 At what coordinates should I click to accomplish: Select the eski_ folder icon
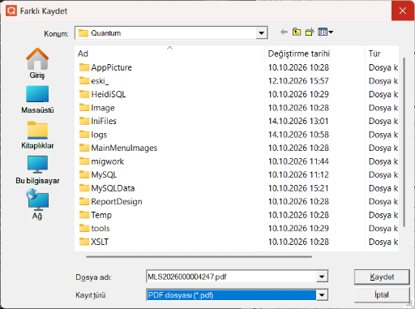point(84,81)
